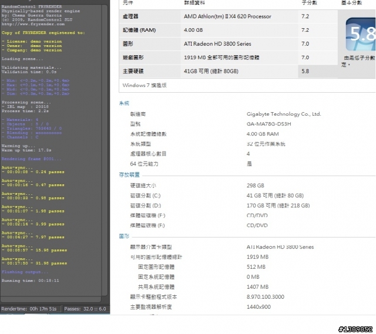Click '170 GB 可用 (總計 218 GB)' value
This screenshot has height=334, width=376.
pos(278,205)
